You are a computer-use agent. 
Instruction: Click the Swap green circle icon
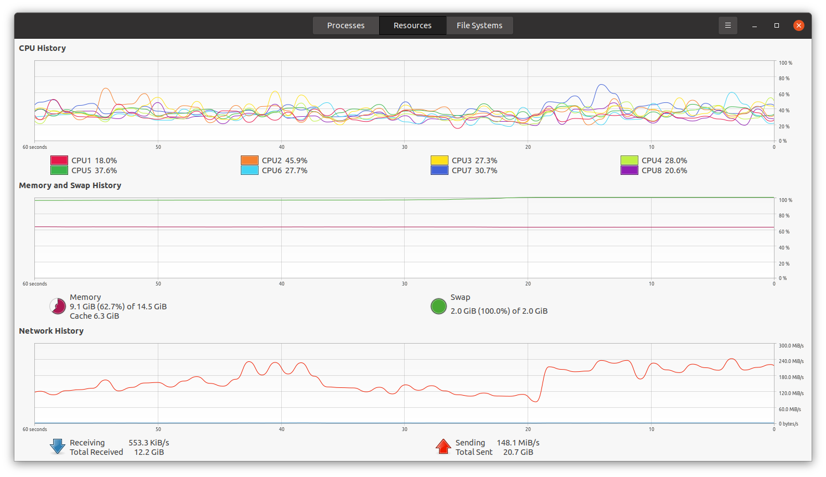click(438, 307)
